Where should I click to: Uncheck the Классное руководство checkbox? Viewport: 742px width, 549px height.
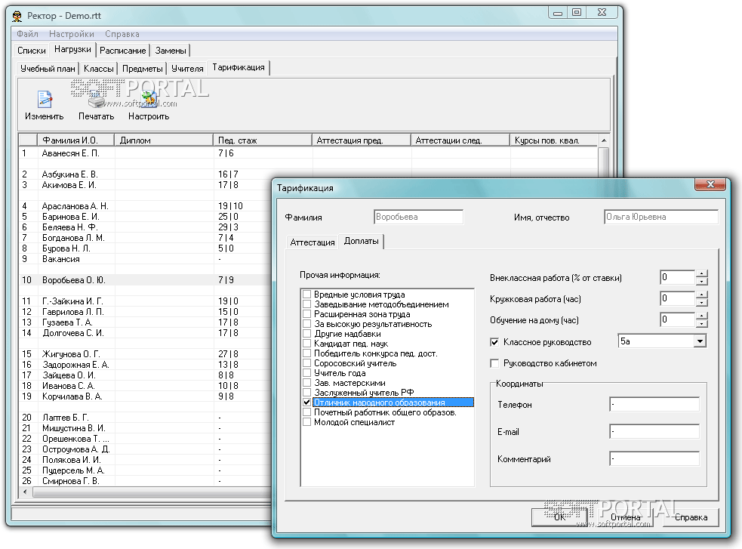pyautogui.click(x=495, y=342)
